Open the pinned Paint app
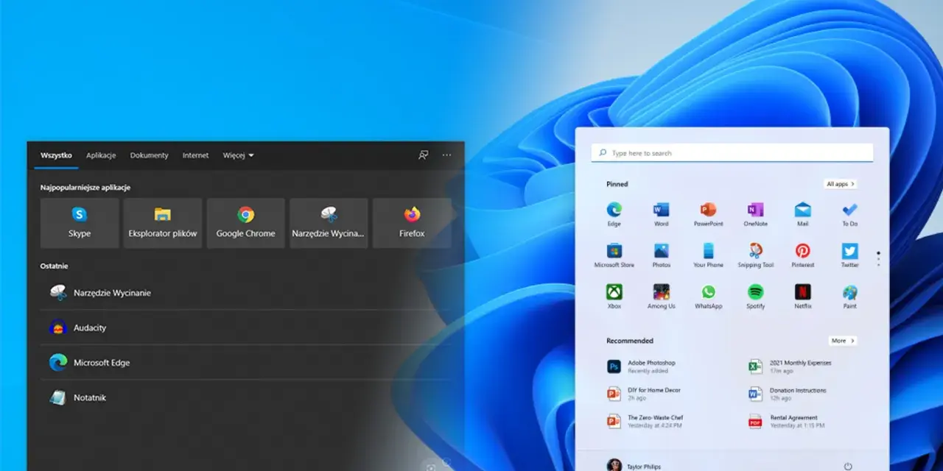The image size is (943, 471). (x=850, y=297)
